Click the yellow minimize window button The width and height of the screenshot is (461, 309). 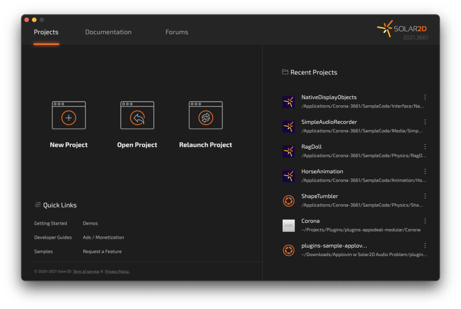(x=34, y=20)
